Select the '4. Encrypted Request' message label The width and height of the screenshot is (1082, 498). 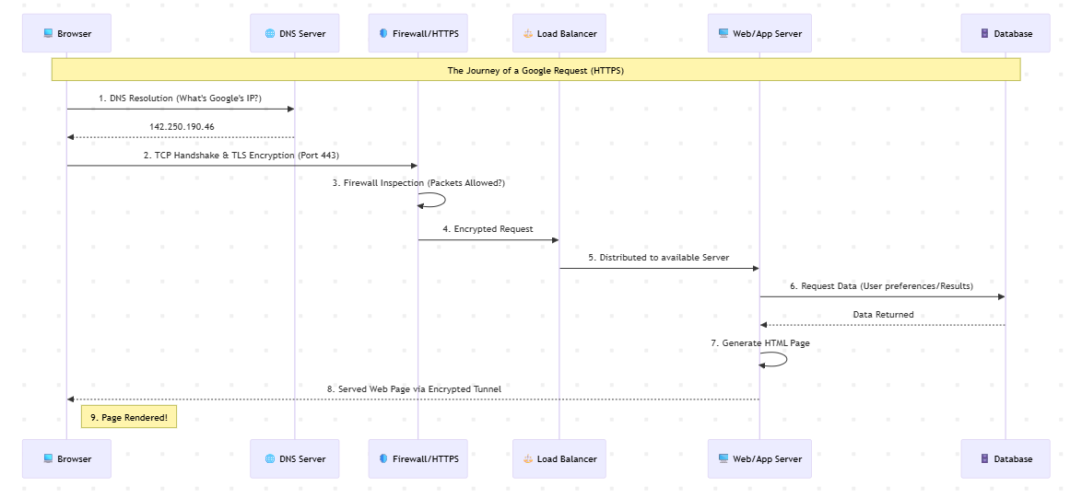click(488, 228)
